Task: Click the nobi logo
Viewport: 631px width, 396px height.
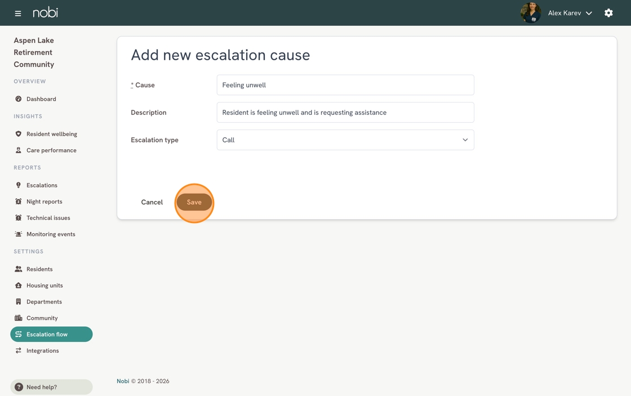Action: pyautogui.click(x=45, y=12)
